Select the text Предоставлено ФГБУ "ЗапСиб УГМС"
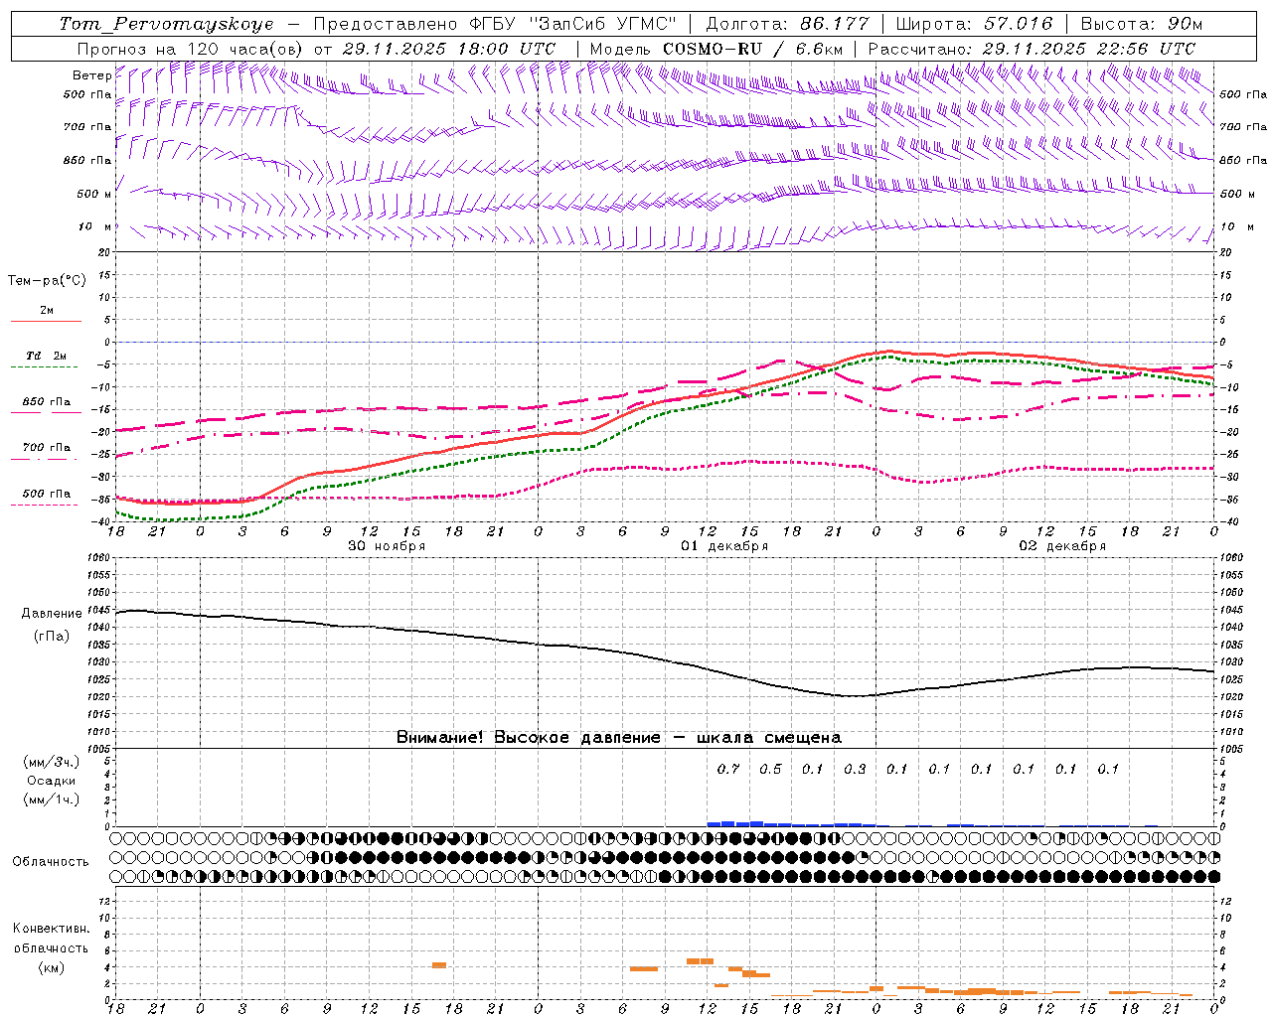 pyautogui.click(x=495, y=24)
